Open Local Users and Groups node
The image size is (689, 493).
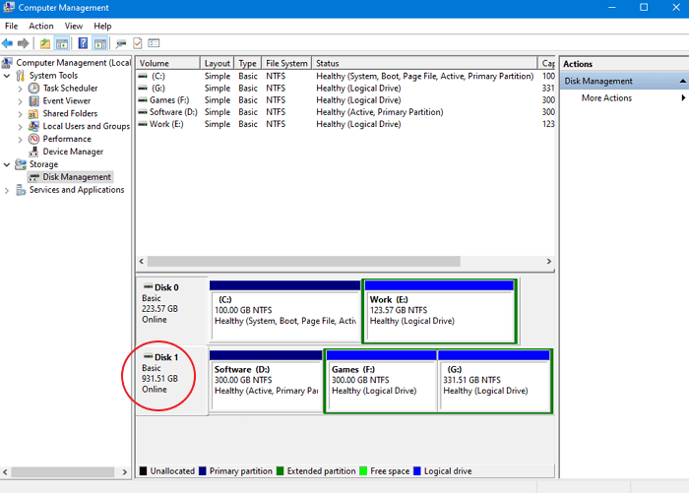(x=86, y=126)
